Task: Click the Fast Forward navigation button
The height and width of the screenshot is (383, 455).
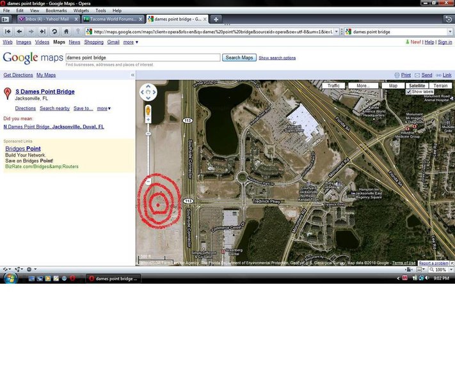Action: [43, 31]
